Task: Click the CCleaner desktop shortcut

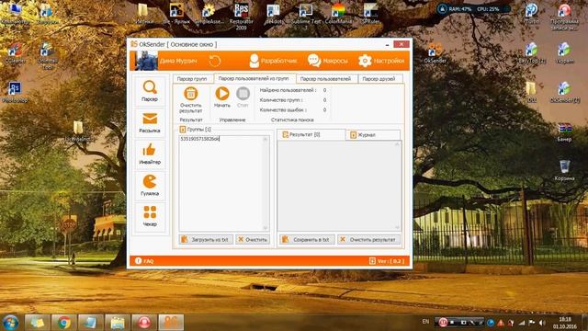Action: (x=15, y=53)
